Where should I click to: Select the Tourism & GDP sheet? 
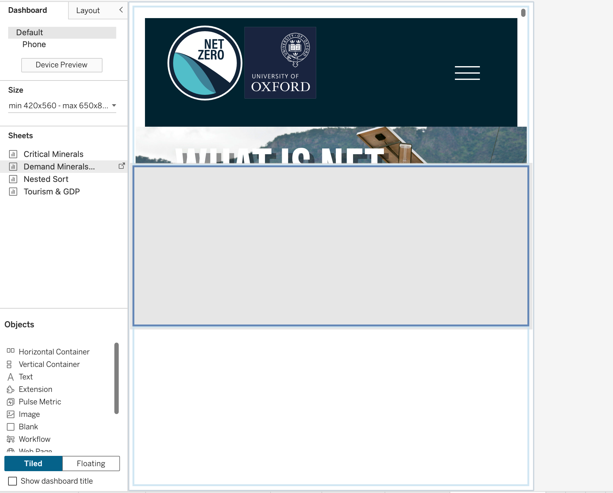[x=52, y=192]
